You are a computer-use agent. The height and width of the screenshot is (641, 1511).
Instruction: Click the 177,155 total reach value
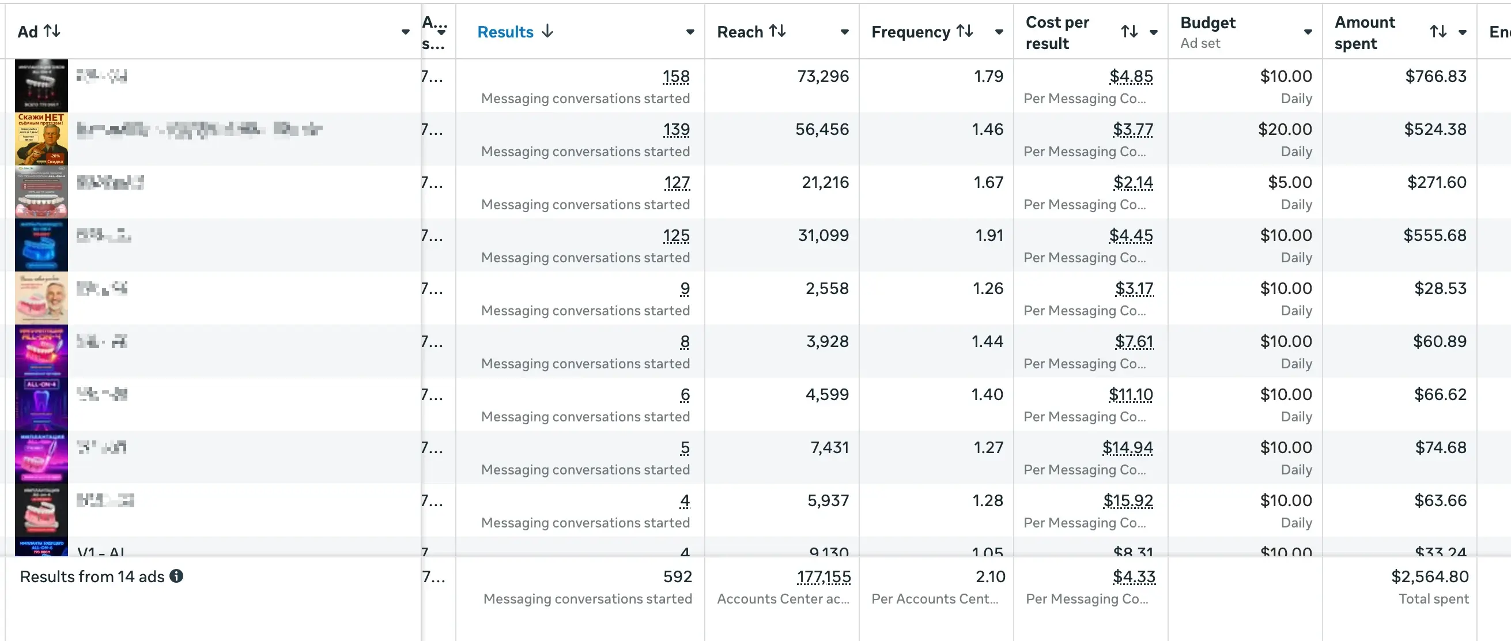(x=824, y=576)
